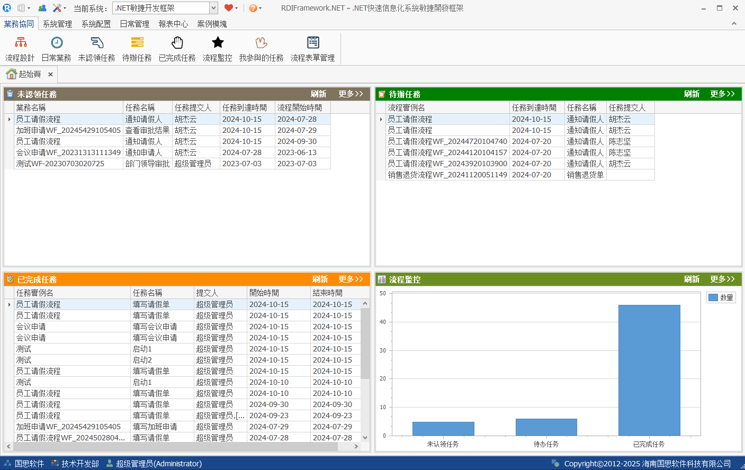Click the 日常業務 clock icon
This screenshot has height=470, width=745.
57,43
